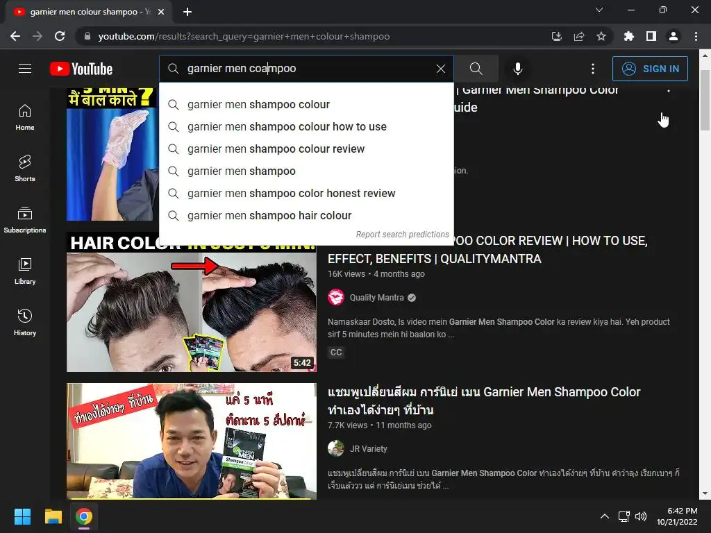
Task: Clear the search box with the X
Action: pyautogui.click(x=441, y=69)
